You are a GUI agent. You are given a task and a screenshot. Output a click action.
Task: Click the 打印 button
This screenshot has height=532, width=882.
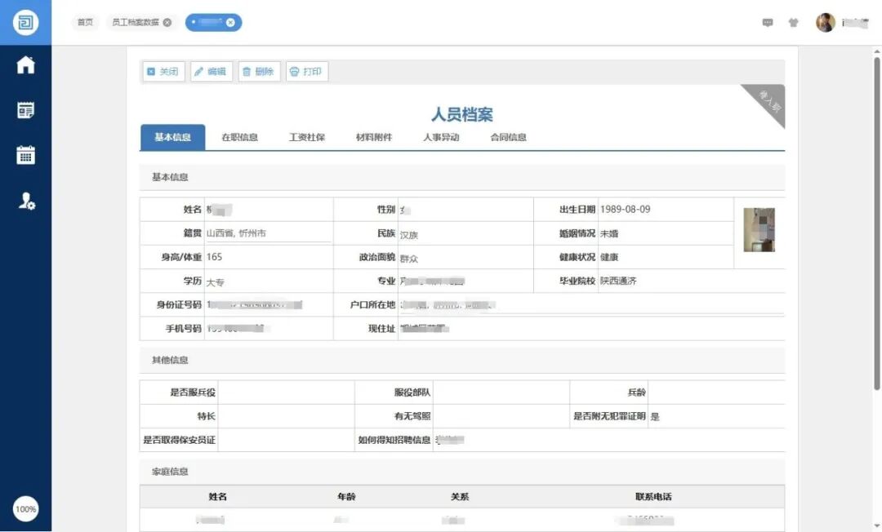tap(306, 72)
